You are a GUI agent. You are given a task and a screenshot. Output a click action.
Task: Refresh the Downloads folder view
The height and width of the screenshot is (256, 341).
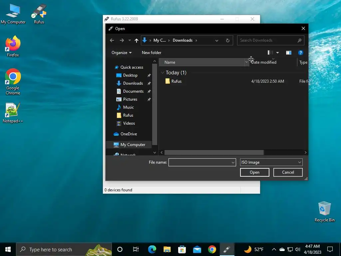tap(228, 40)
